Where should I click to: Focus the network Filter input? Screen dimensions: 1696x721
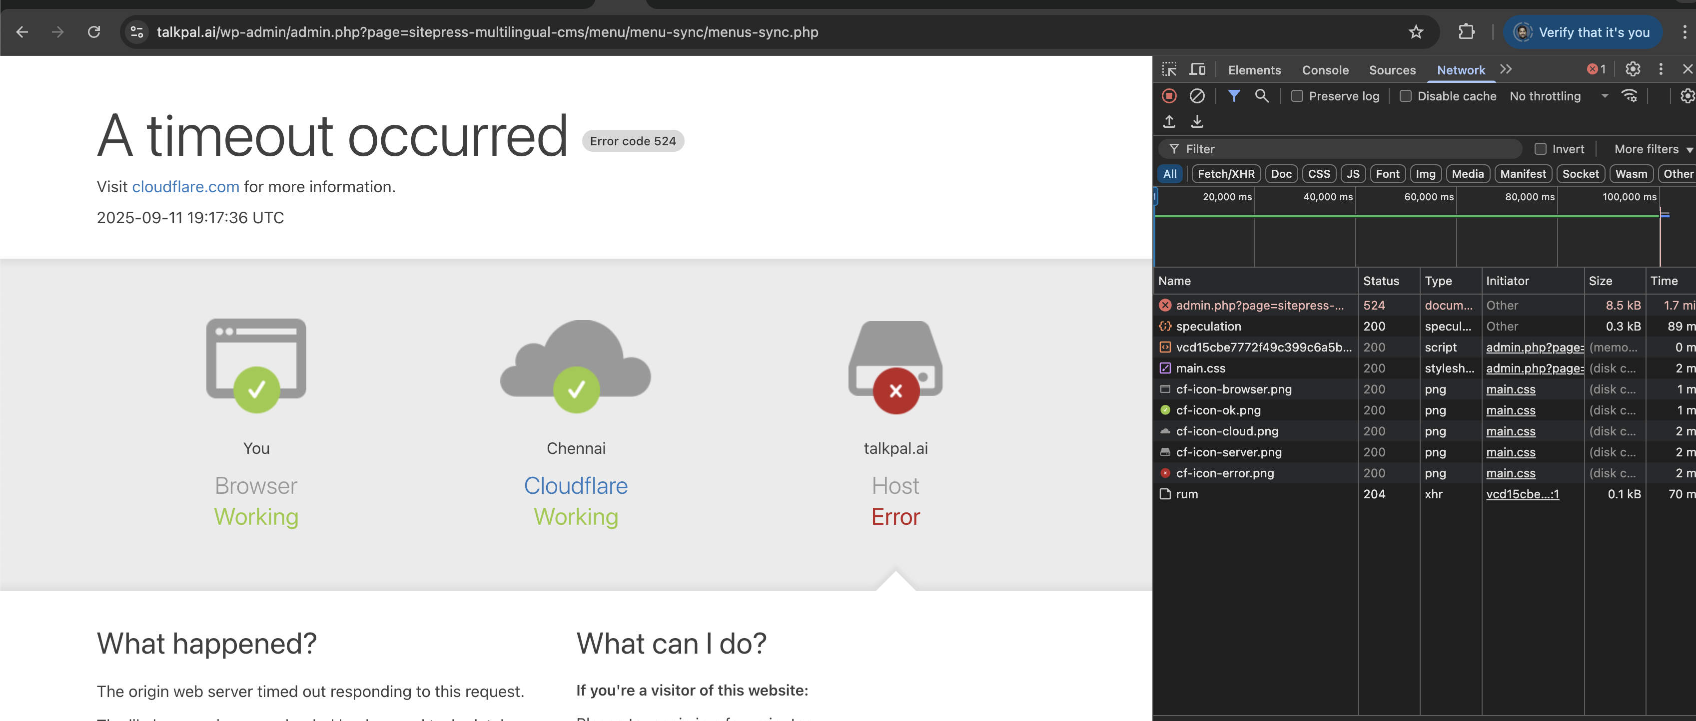click(x=1341, y=149)
